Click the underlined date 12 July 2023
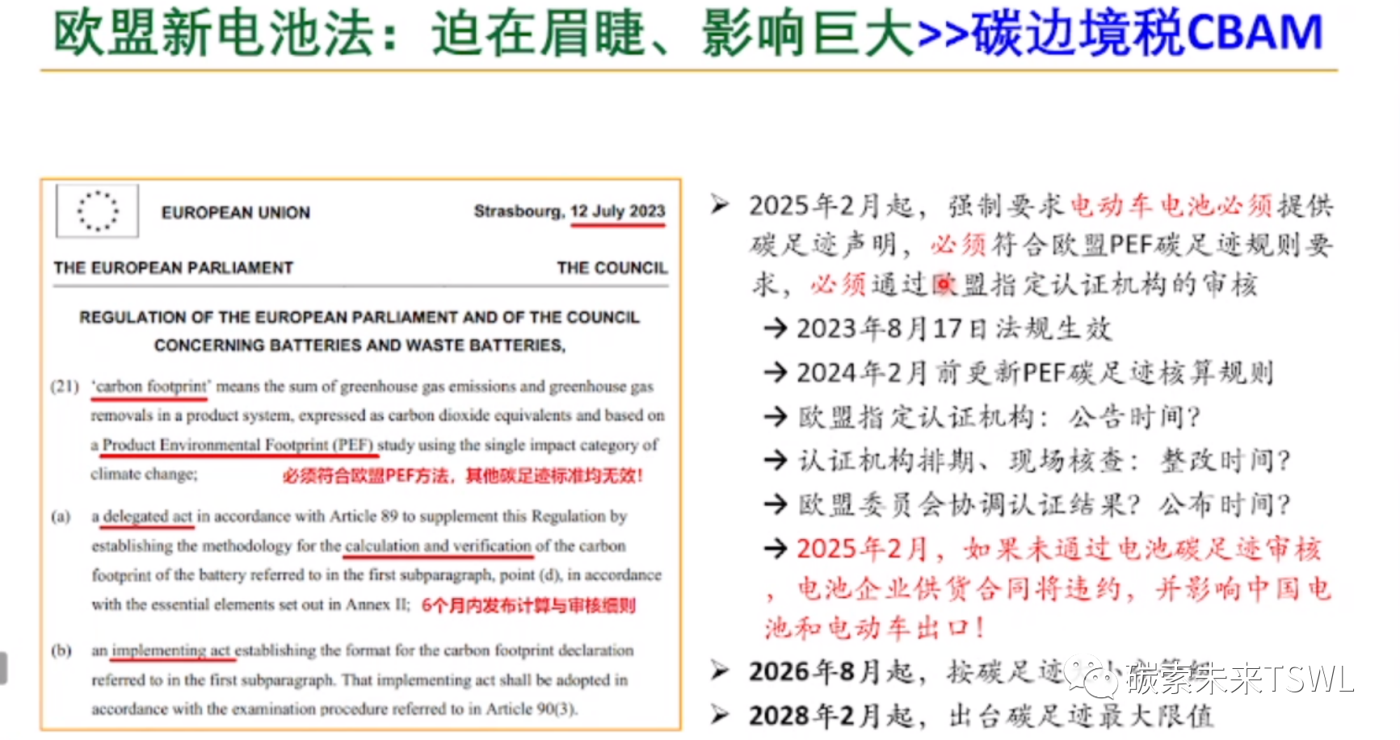Image resolution: width=1400 pixels, height=740 pixels. click(x=617, y=211)
